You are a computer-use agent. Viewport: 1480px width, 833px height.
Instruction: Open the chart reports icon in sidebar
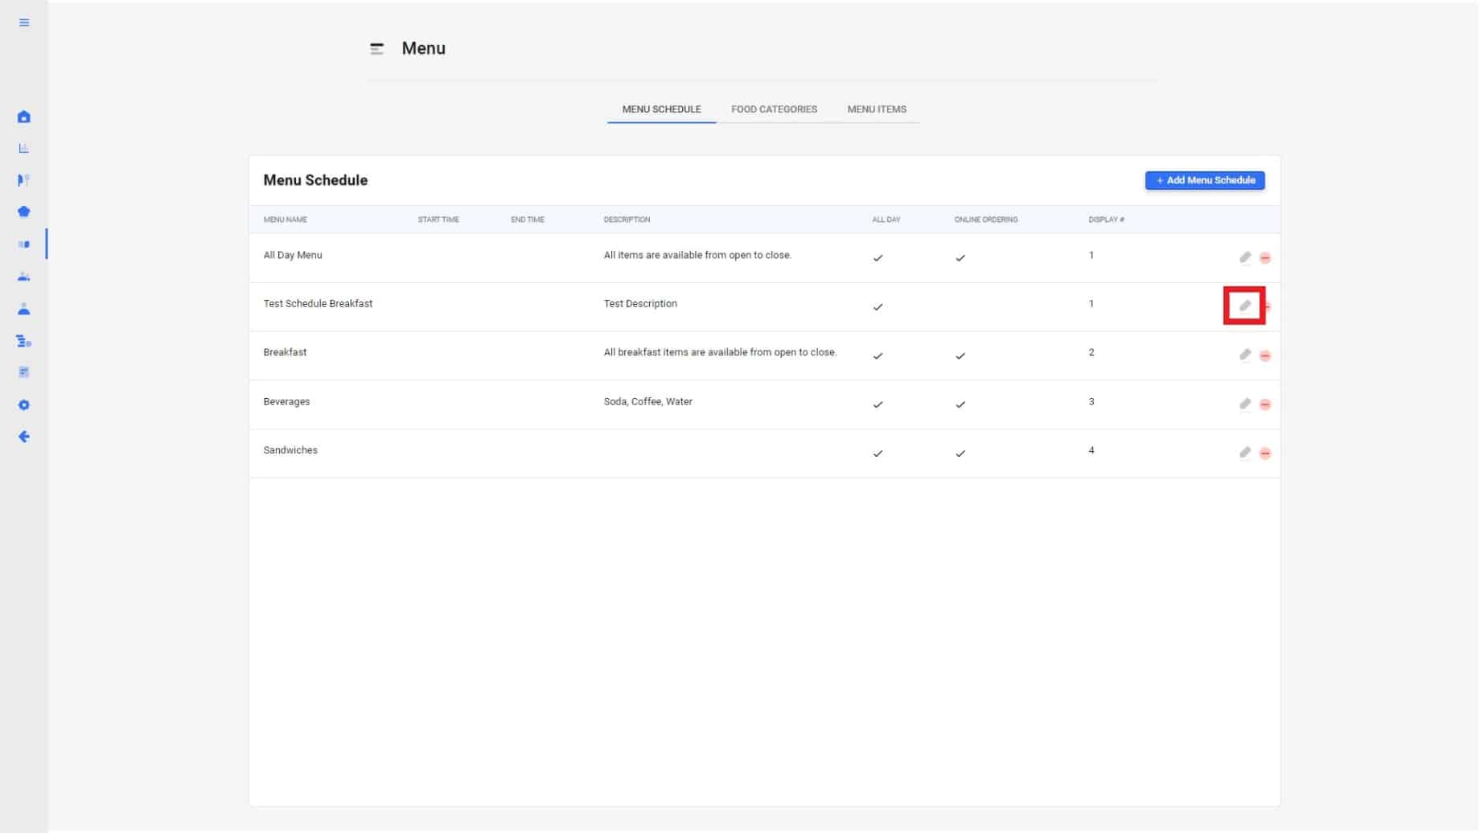pos(24,148)
